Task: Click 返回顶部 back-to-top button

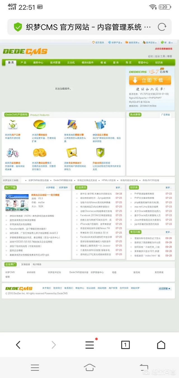Action: point(165,288)
